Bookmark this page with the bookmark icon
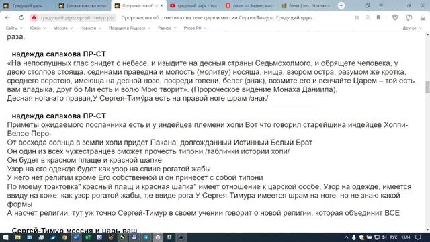 click(x=378, y=18)
